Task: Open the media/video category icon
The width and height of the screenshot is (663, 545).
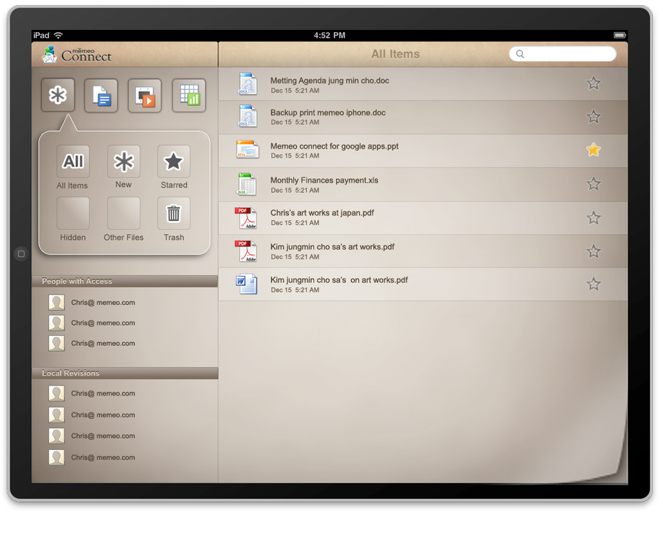Action: [x=144, y=96]
